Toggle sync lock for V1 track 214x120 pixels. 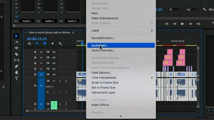(x=48, y=74)
